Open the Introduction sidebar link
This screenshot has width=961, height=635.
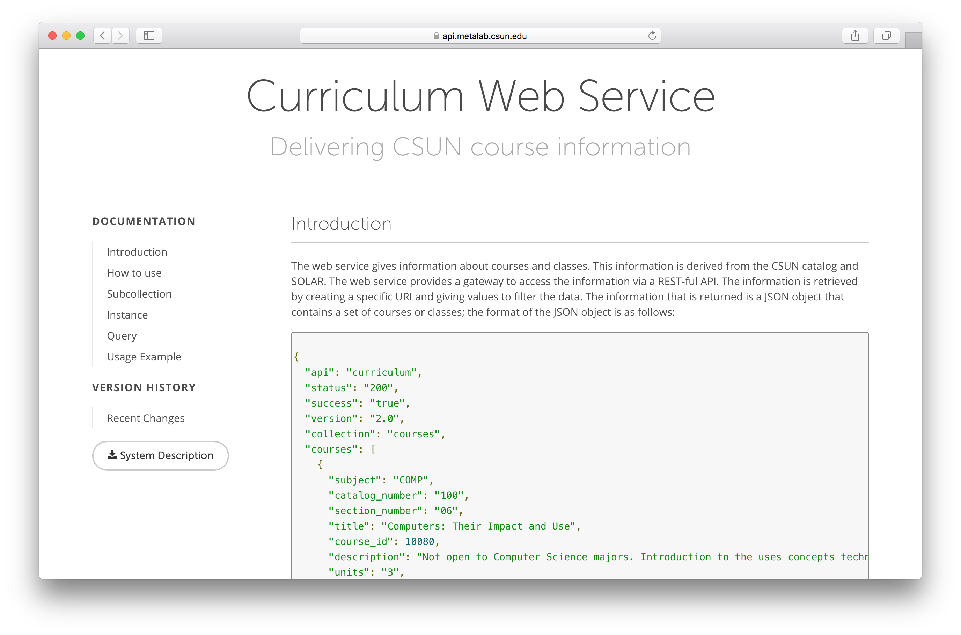(137, 252)
